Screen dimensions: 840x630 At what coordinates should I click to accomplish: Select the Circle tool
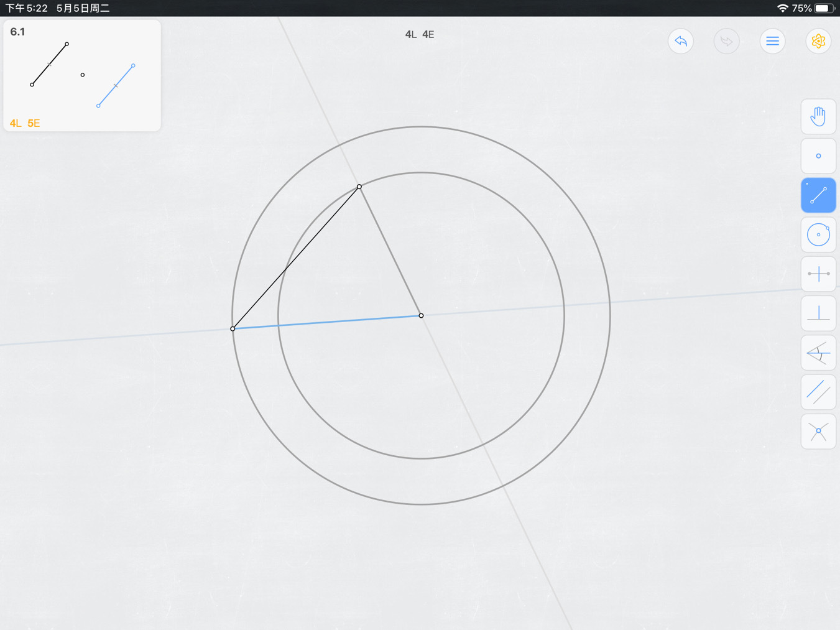[818, 234]
